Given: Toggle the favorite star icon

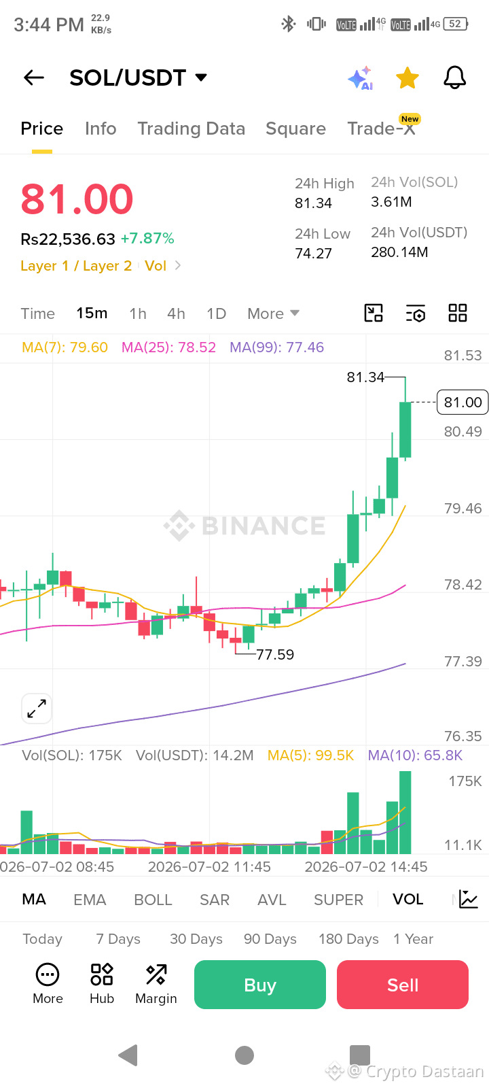Looking at the screenshot, I should coord(407,78).
